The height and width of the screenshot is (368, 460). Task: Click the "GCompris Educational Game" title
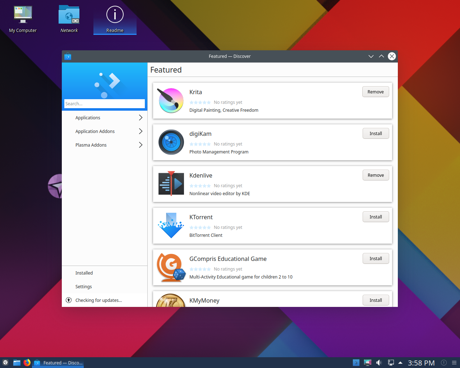pyautogui.click(x=228, y=259)
